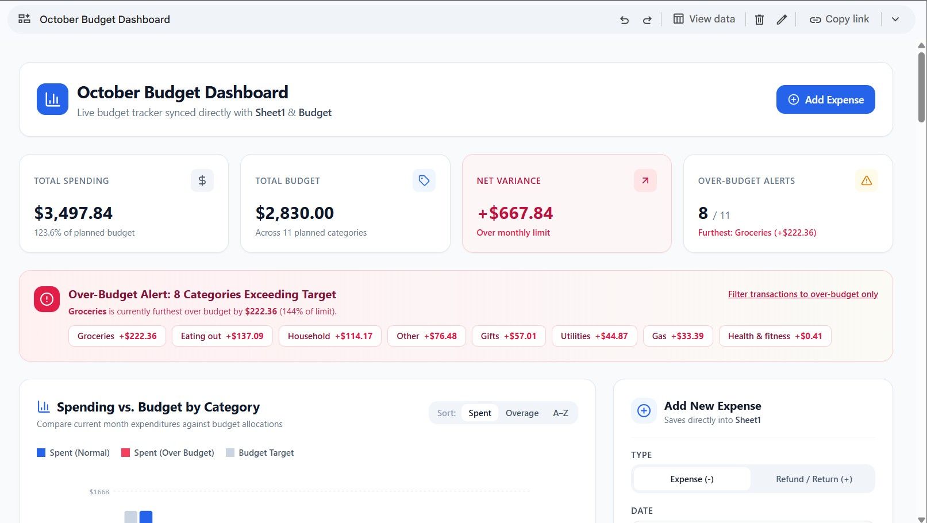Screen dimensions: 927x523
Task: Select the Refund / Return (+) type option
Action: [814, 479]
